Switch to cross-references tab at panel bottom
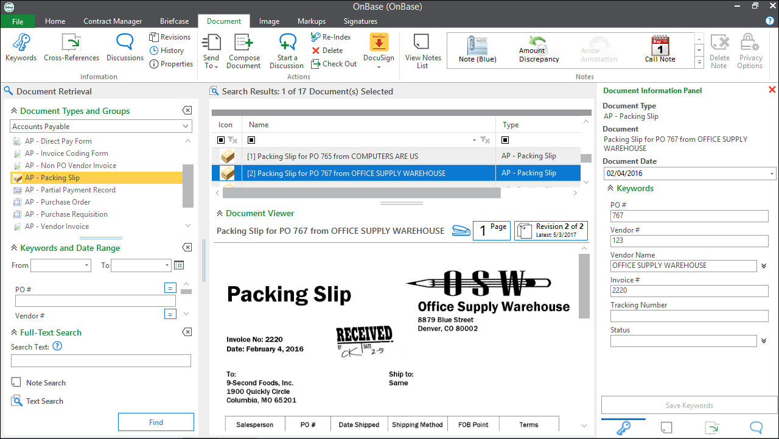The width and height of the screenshot is (779, 439). [x=711, y=427]
